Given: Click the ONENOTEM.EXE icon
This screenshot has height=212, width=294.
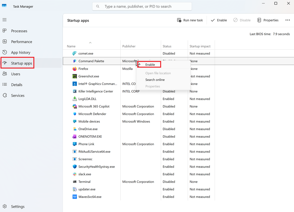Looking at the screenshot, I should (75, 136).
